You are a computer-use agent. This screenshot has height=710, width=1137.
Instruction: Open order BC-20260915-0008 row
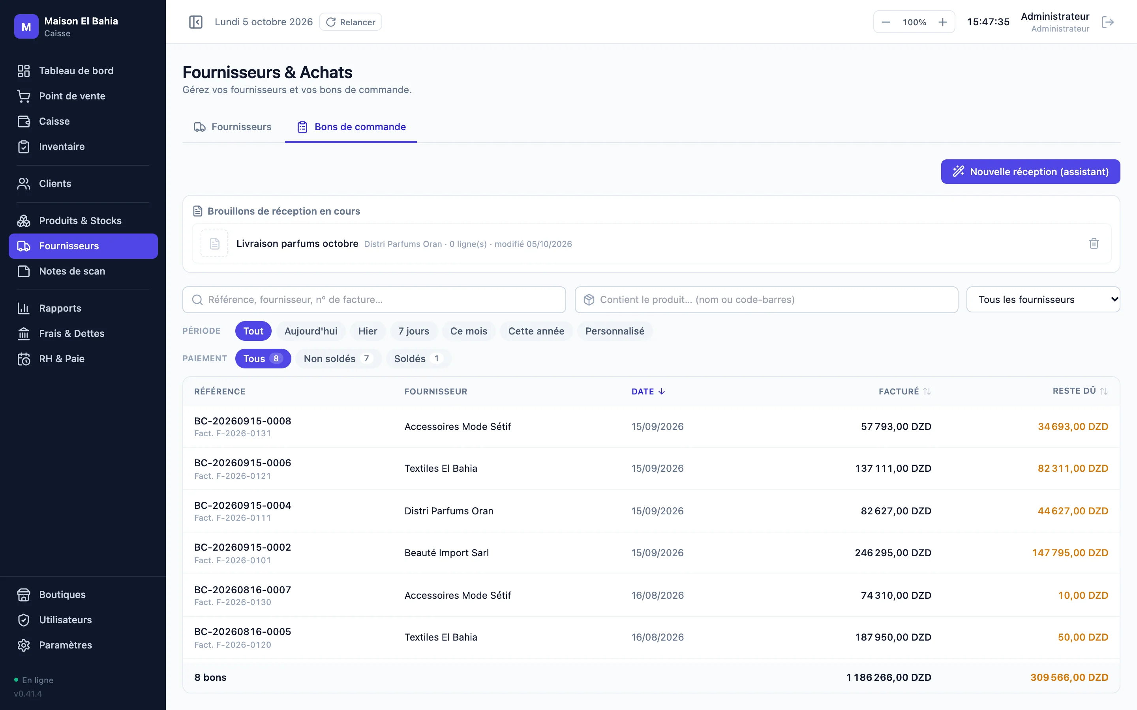(x=651, y=426)
